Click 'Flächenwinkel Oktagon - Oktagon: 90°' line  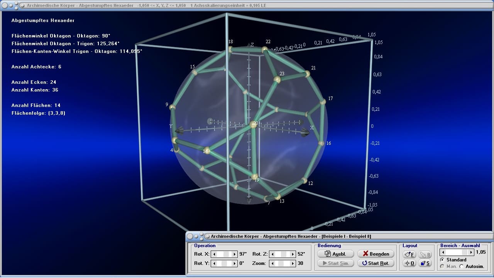pos(61,36)
